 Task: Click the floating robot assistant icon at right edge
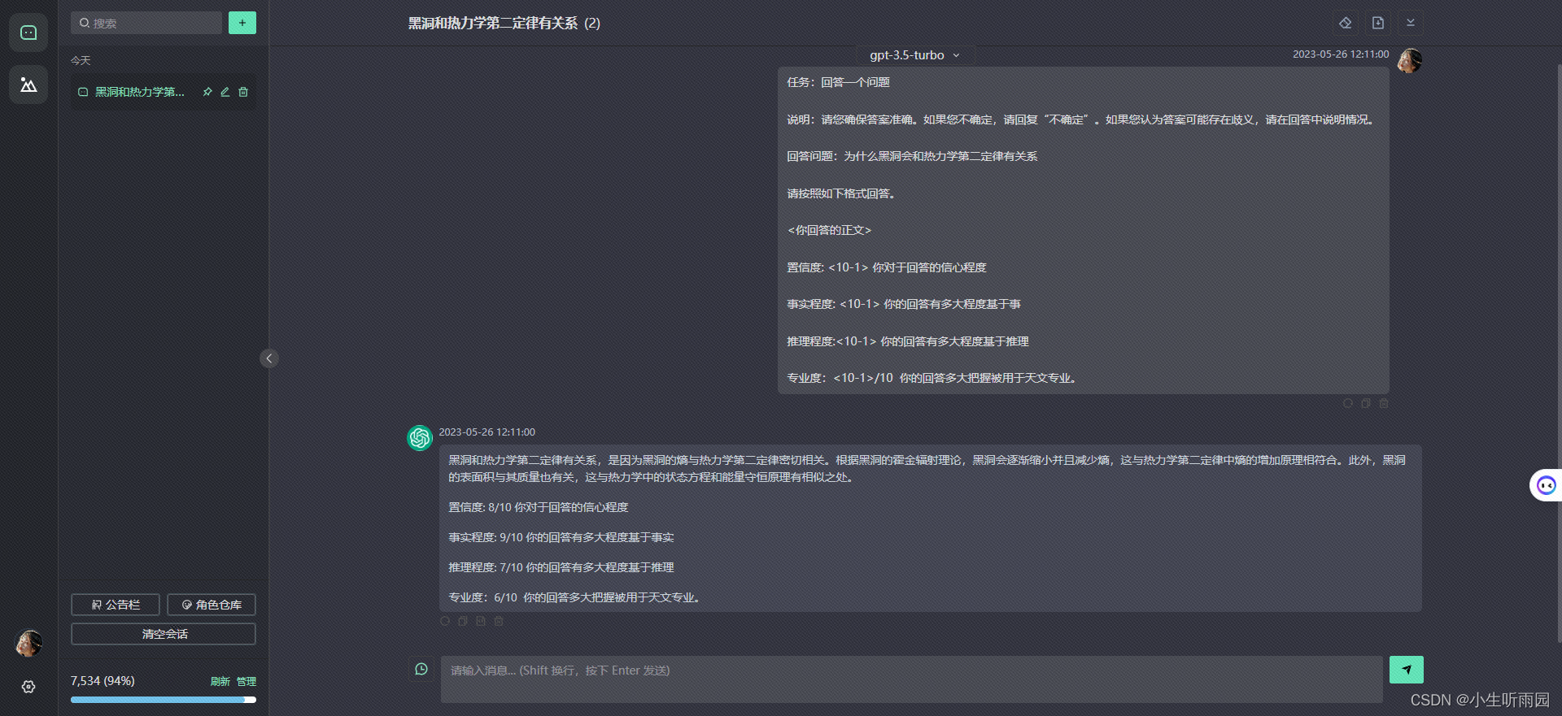tap(1546, 486)
